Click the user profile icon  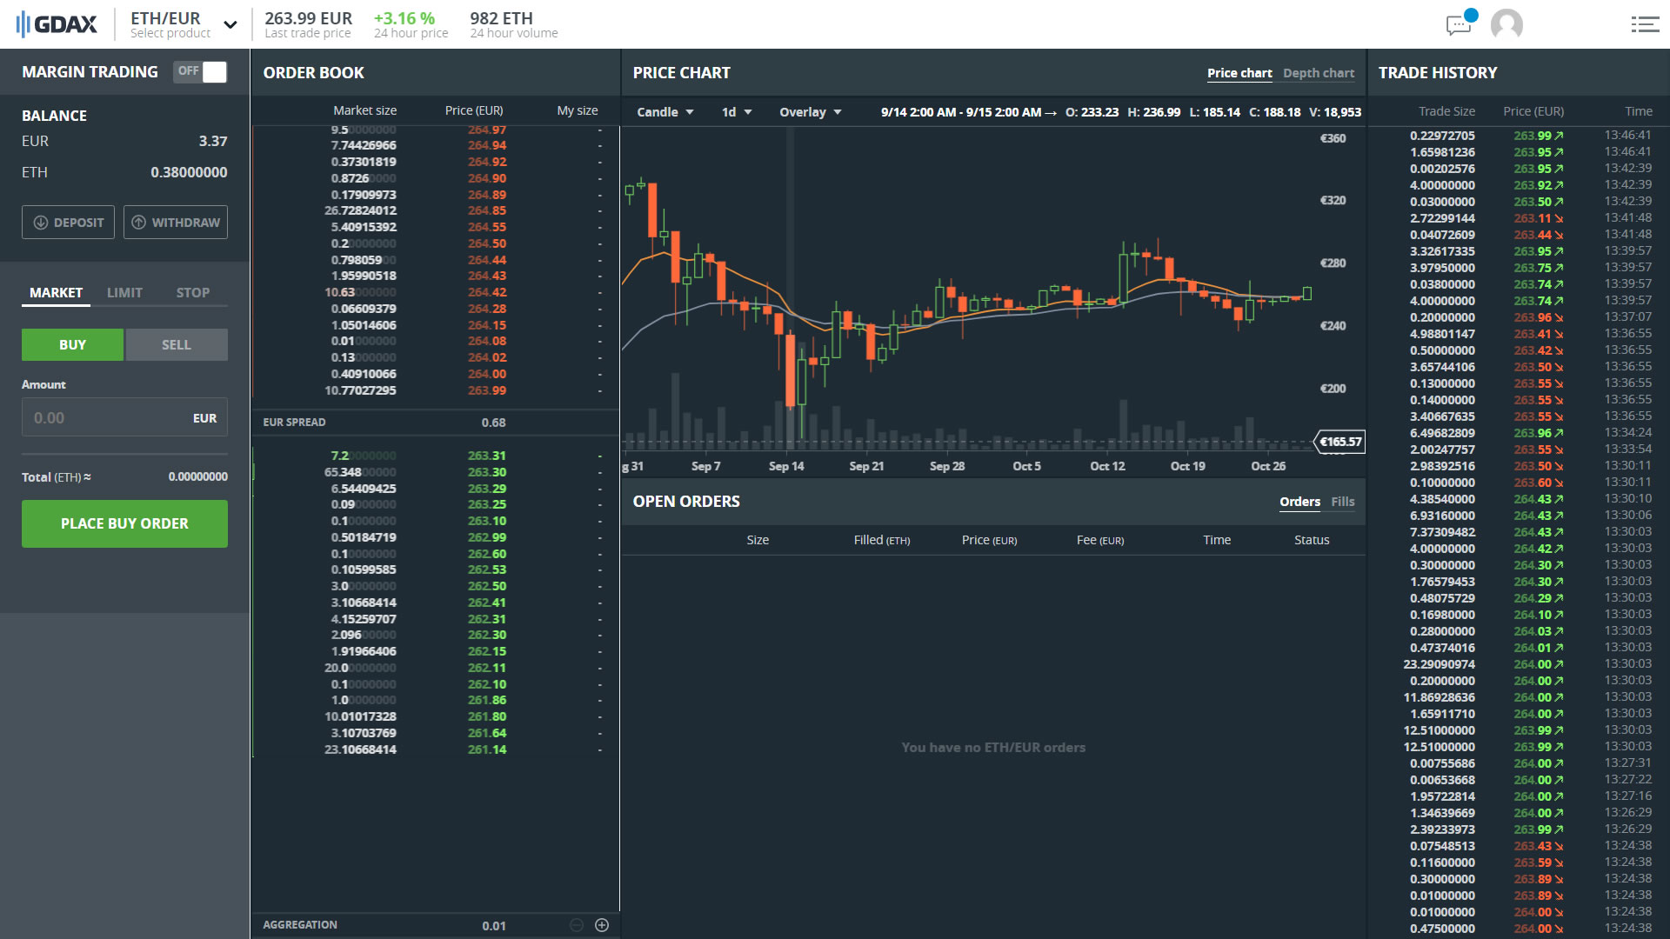click(1507, 24)
